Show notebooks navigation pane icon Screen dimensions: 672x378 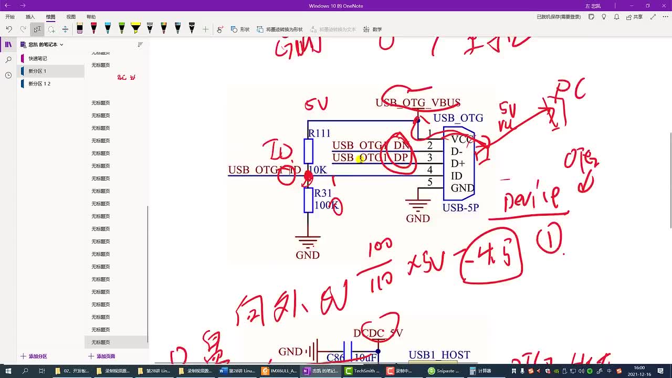(x=8, y=45)
